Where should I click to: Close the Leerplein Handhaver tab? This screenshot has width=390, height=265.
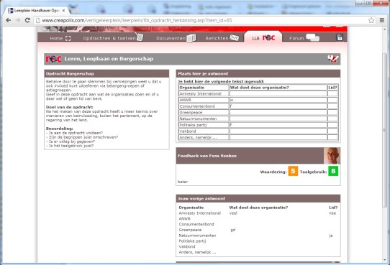(x=63, y=11)
